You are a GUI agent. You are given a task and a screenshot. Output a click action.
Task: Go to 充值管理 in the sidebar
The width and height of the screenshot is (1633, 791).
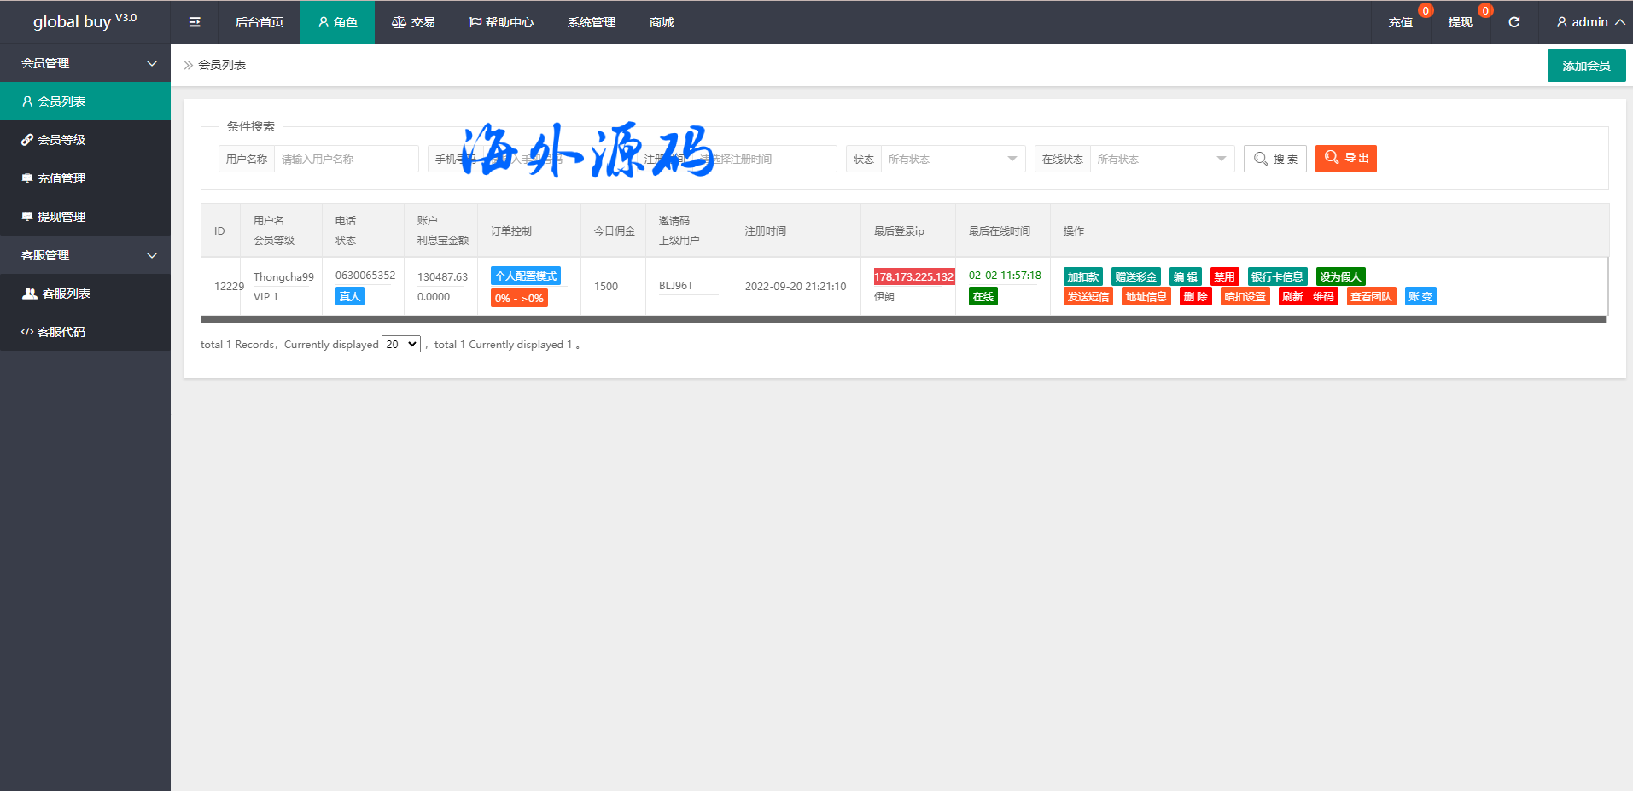[61, 178]
